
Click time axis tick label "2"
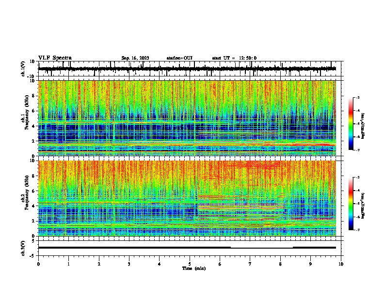99,264
